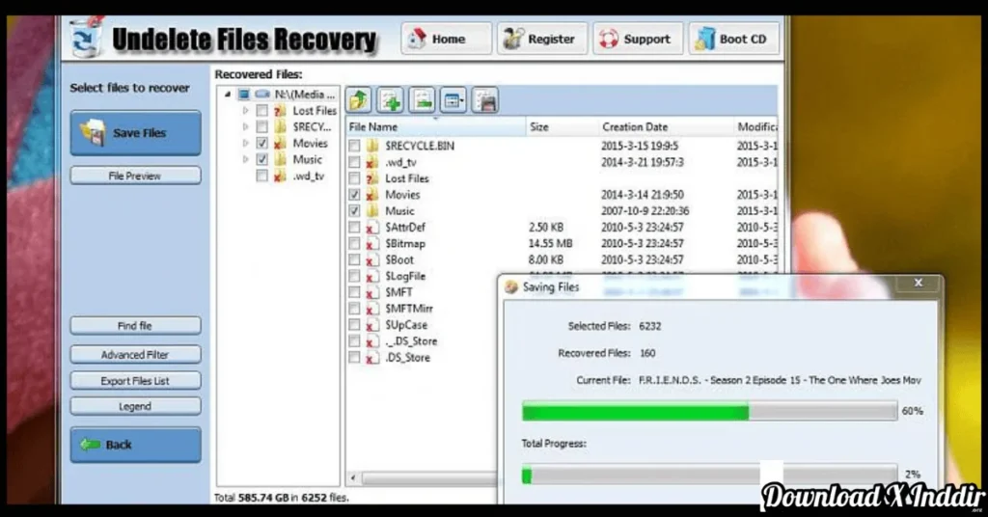
Task: Click the Home button
Action: 446,39
